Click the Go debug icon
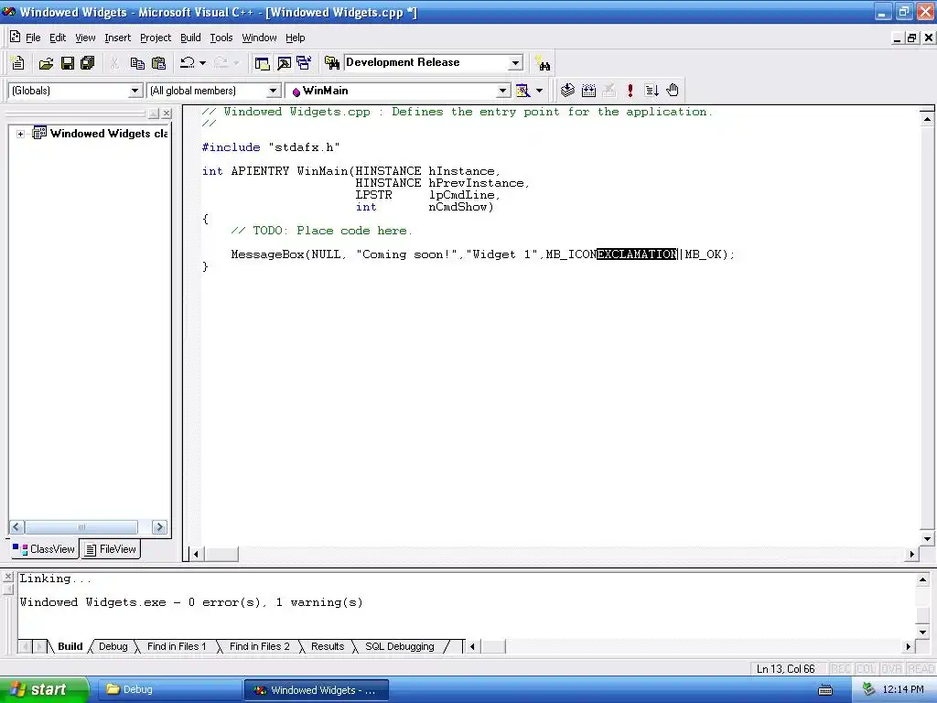 click(652, 91)
